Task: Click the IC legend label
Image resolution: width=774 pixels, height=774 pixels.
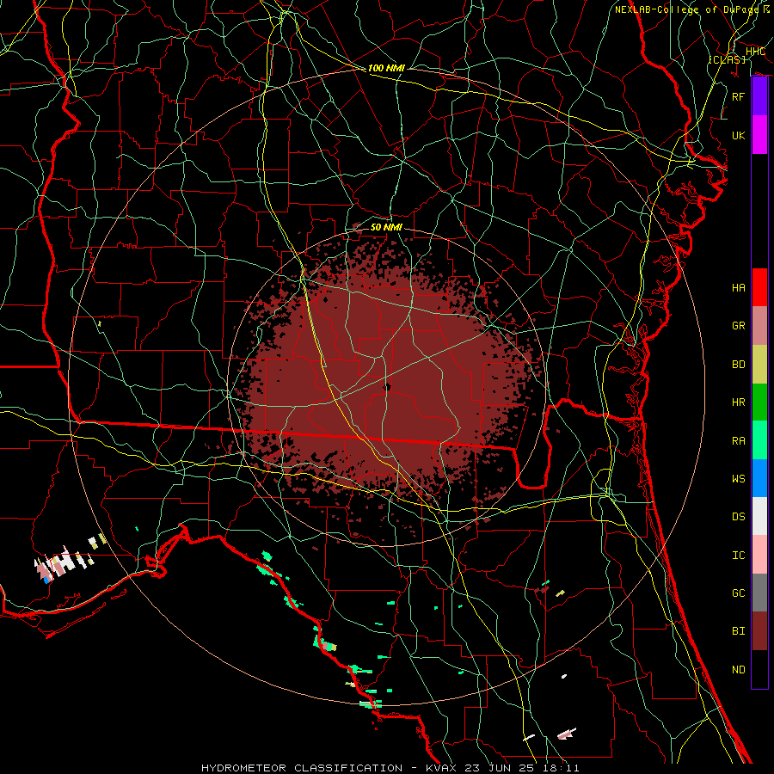Action: 739,556
